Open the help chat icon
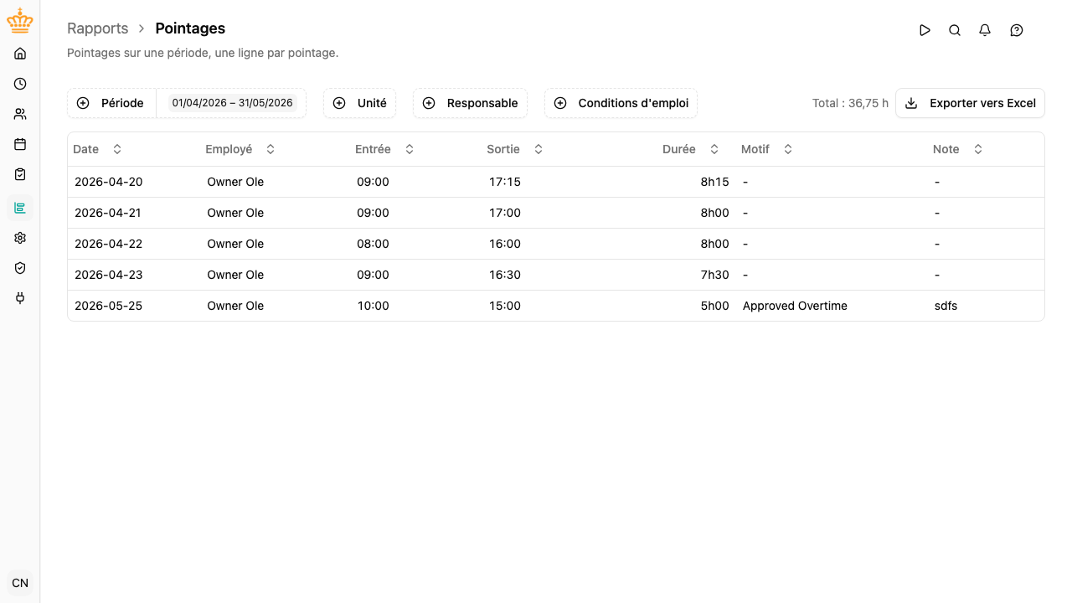 tap(1017, 30)
